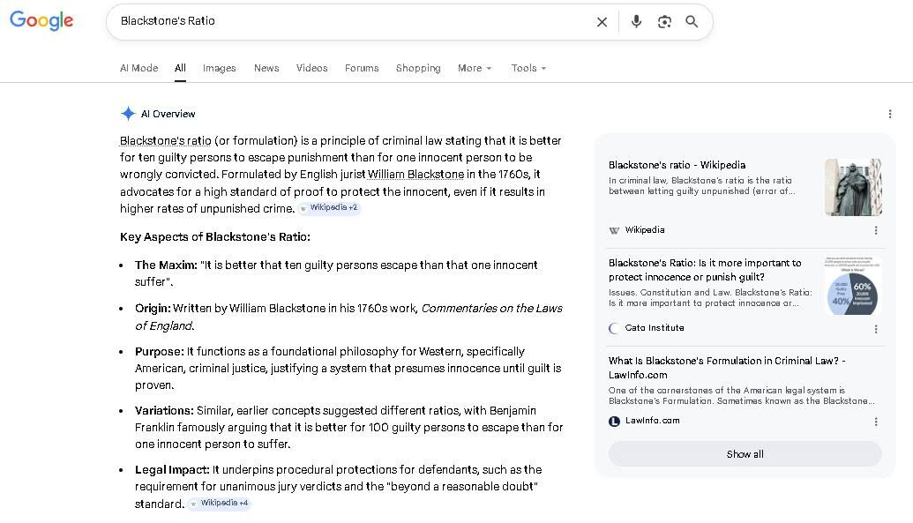Open options menu for LawInfo.com source
Viewport: 913px width, 523px height.
(x=876, y=422)
